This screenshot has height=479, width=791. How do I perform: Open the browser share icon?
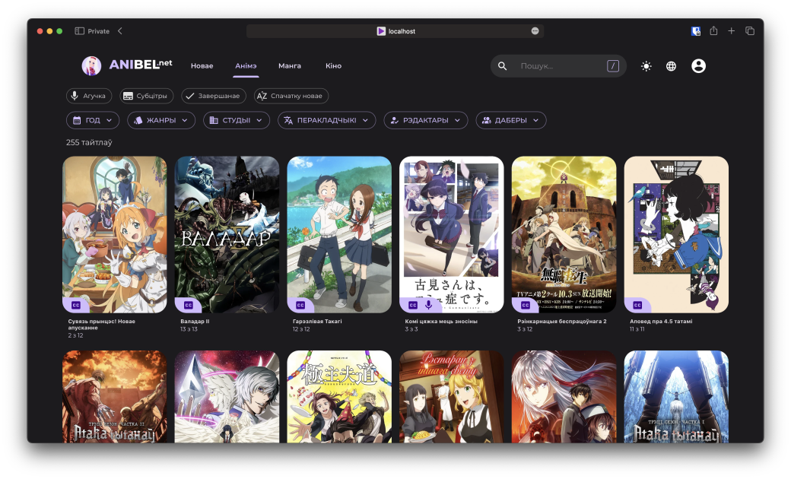[713, 30]
